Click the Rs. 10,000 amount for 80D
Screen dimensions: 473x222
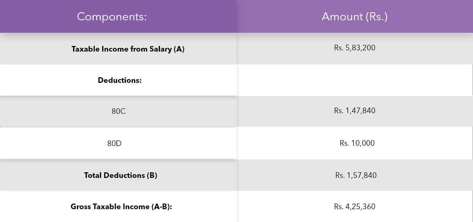tap(357, 143)
